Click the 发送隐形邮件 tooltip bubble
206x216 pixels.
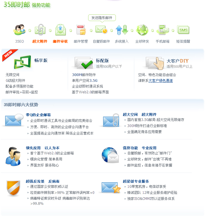[102, 18]
